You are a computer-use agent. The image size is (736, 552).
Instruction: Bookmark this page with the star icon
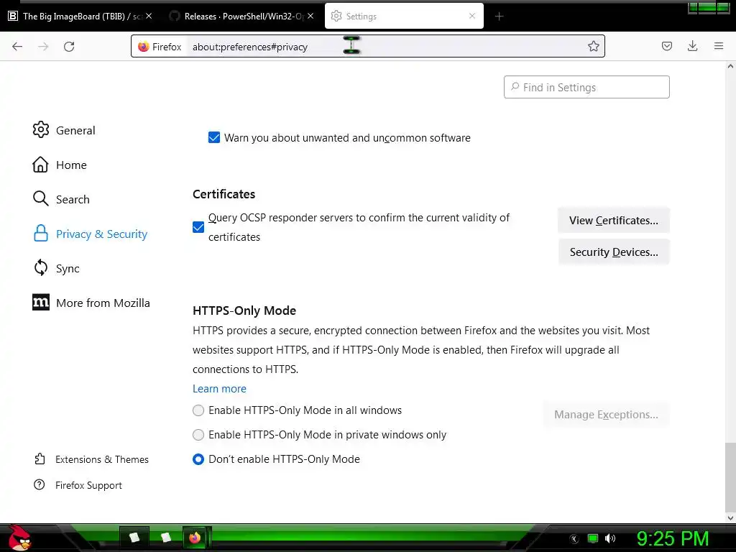[593, 46]
